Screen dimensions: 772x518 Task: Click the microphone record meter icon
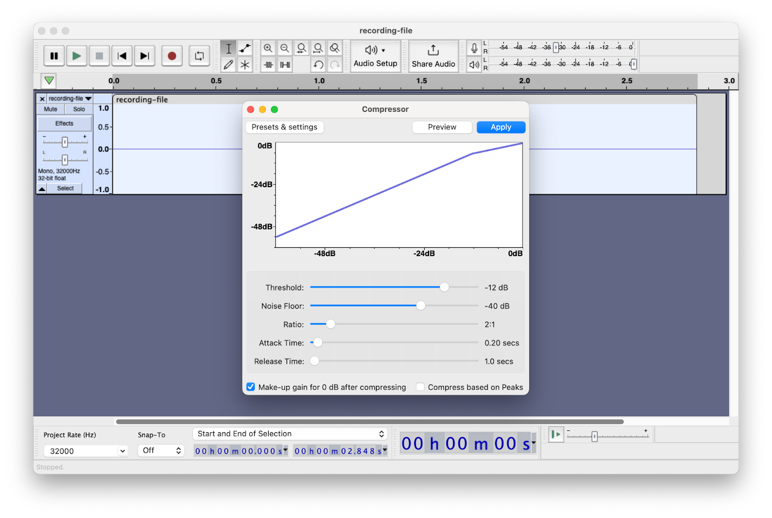point(474,48)
